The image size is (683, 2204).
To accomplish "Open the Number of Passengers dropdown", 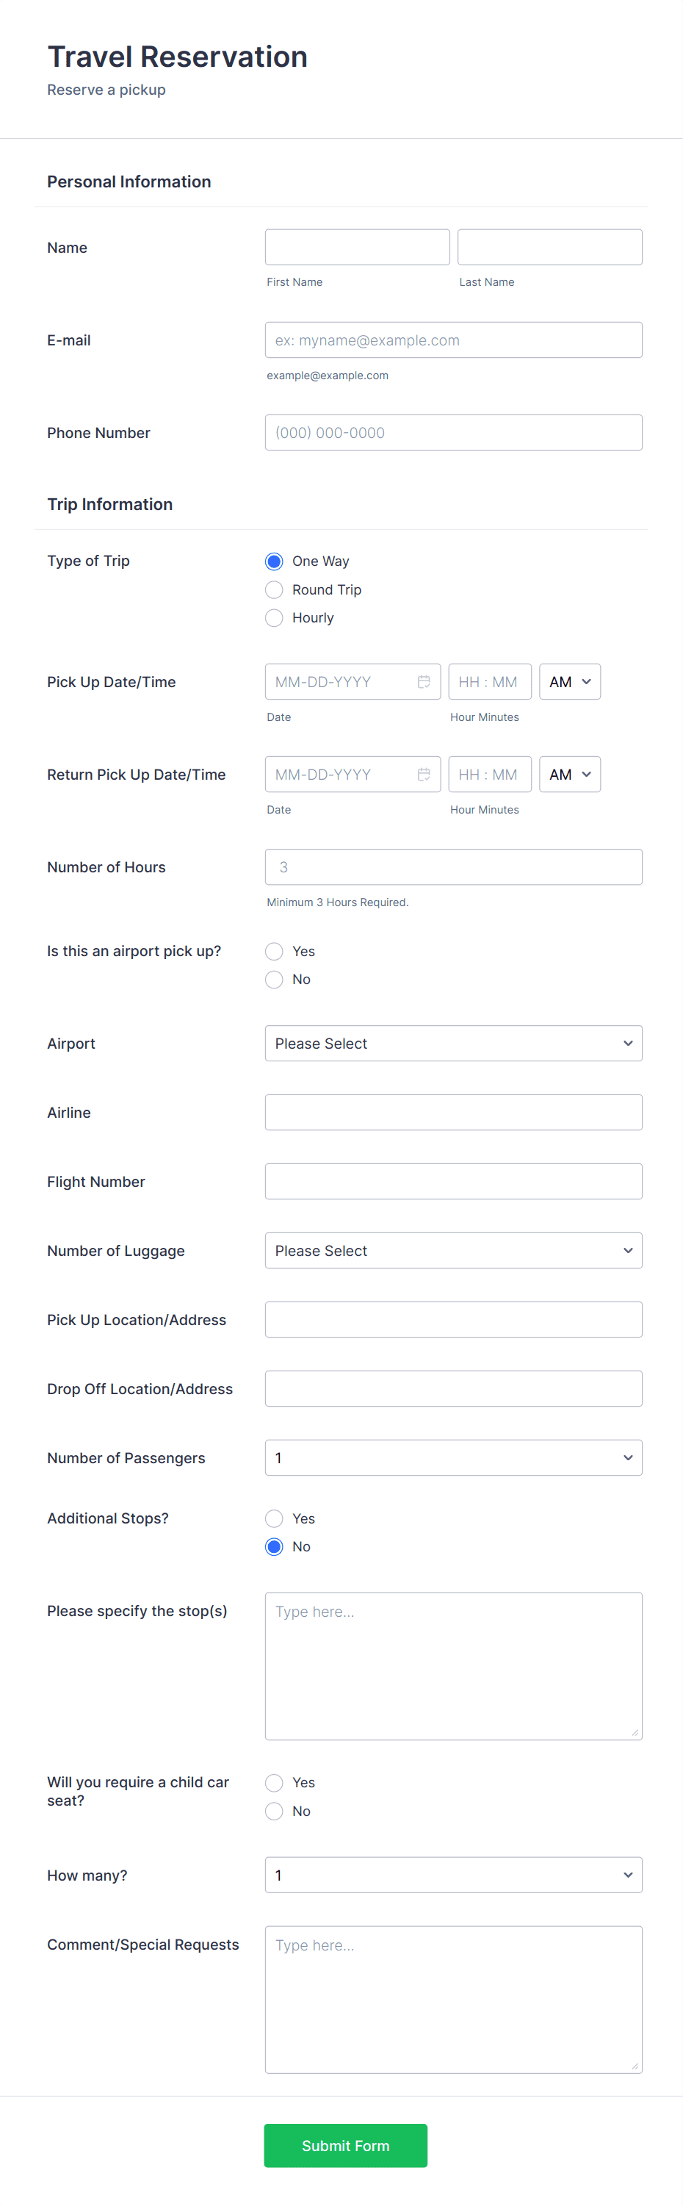I will (453, 1457).
